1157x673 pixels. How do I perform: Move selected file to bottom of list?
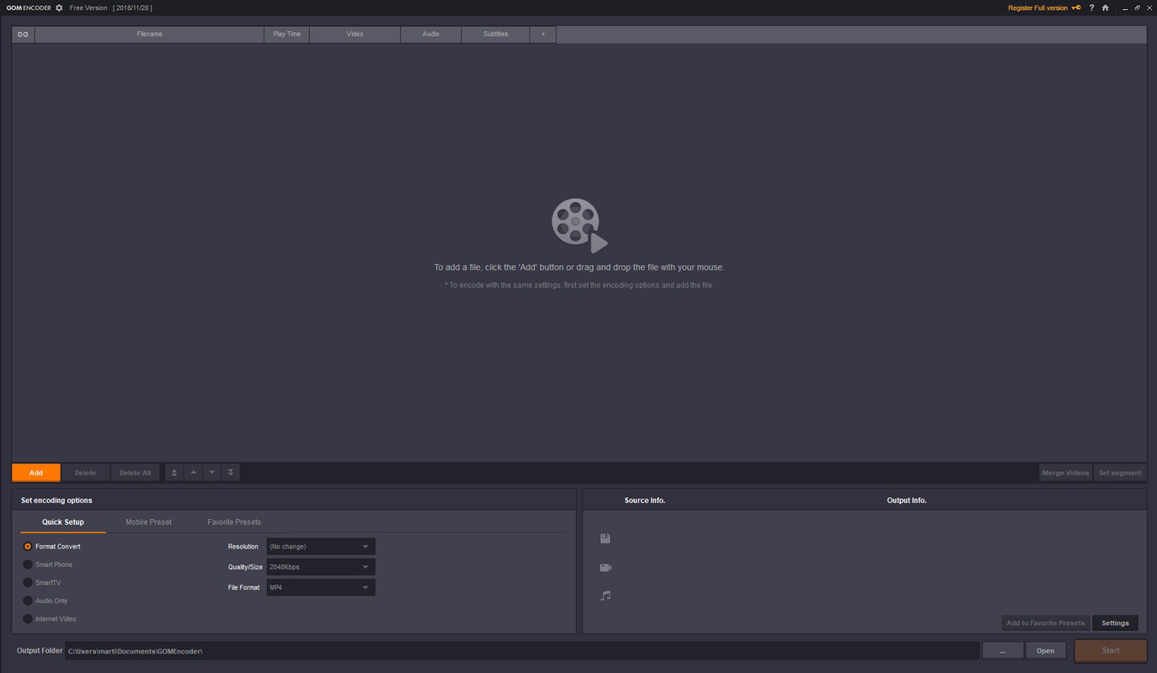pos(230,472)
